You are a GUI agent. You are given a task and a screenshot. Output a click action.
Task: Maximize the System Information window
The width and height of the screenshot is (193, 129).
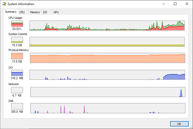[x=175, y=4]
